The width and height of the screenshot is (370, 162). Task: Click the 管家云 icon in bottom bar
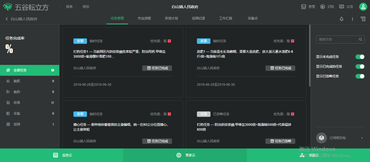click(x=179, y=155)
